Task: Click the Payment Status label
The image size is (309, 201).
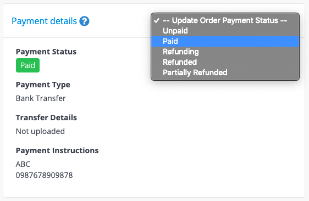Action: tap(46, 52)
